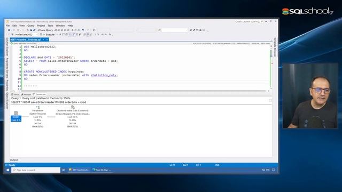
Task: Click the Execute button
Action: point(49,34)
